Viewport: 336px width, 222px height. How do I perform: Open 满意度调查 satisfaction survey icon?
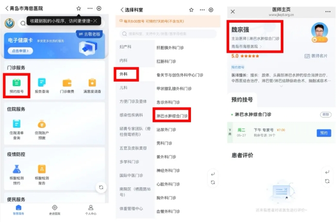point(92,85)
